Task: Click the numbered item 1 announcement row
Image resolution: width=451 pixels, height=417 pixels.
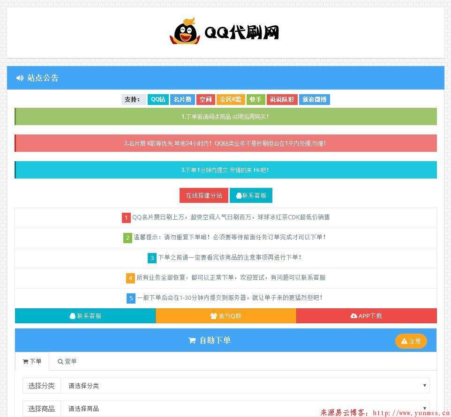Action: click(x=225, y=217)
